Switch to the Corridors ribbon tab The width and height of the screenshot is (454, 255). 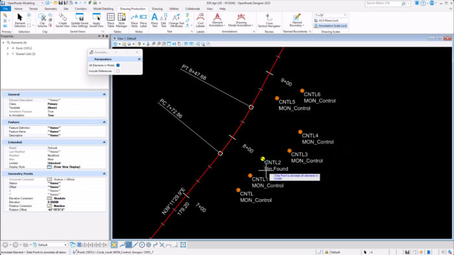pyautogui.click(x=81, y=9)
